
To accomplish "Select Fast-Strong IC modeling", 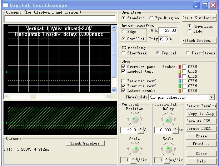I will click(188, 53).
